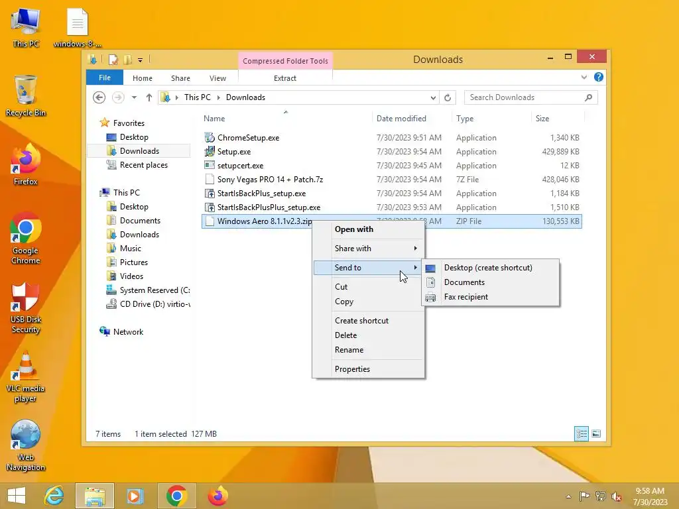Viewport: 679px width, 509px height.
Task: Switch to details view layout button
Action: coord(582,433)
